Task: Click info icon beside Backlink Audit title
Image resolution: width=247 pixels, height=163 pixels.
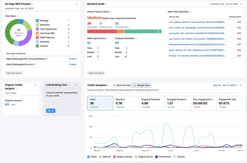Action: 106,4
